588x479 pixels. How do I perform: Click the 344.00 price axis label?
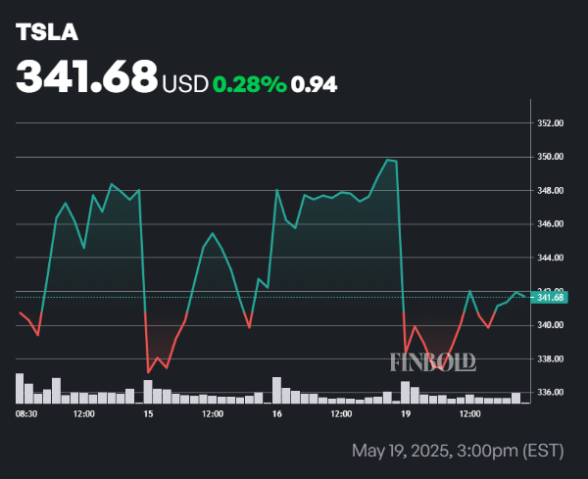point(551,258)
